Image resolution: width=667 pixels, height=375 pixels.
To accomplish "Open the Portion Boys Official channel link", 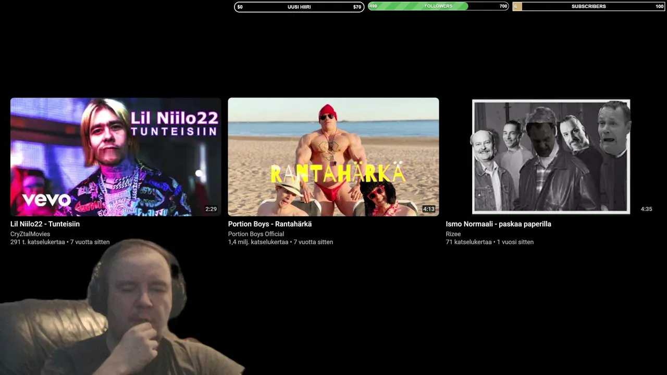I will [256, 234].
